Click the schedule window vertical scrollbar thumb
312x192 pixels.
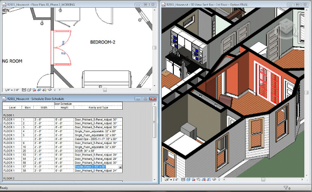click(154, 122)
